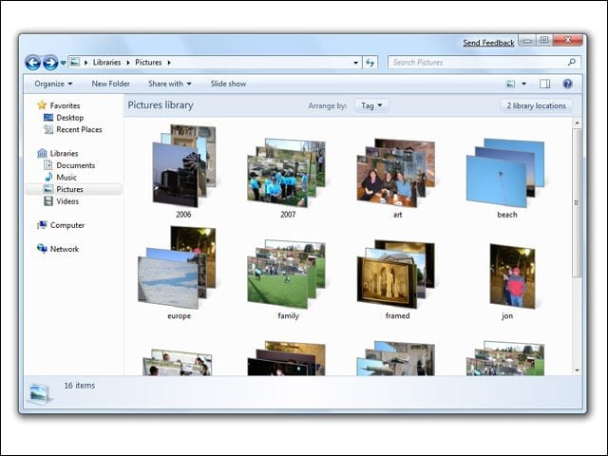Open the Share with menu
This screenshot has height=456, width=608.
point(169,84)
